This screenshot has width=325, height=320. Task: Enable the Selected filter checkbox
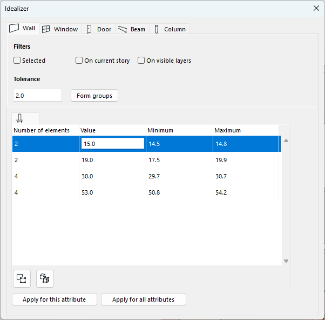click(17, 61)
